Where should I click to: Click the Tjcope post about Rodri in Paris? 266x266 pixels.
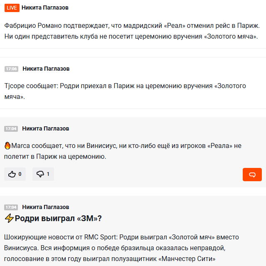pyautogui.click(x=125, y=91)
